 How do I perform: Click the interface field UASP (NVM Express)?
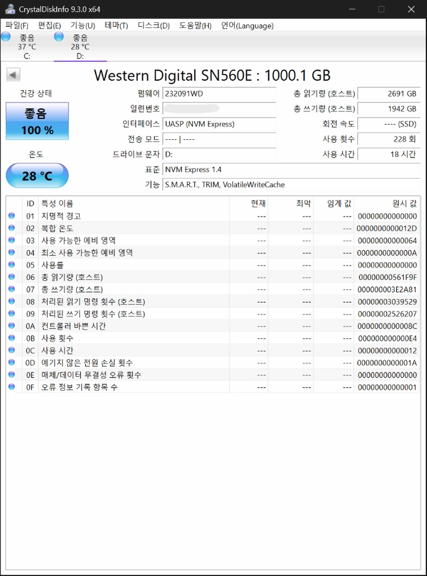pos(219,124)
